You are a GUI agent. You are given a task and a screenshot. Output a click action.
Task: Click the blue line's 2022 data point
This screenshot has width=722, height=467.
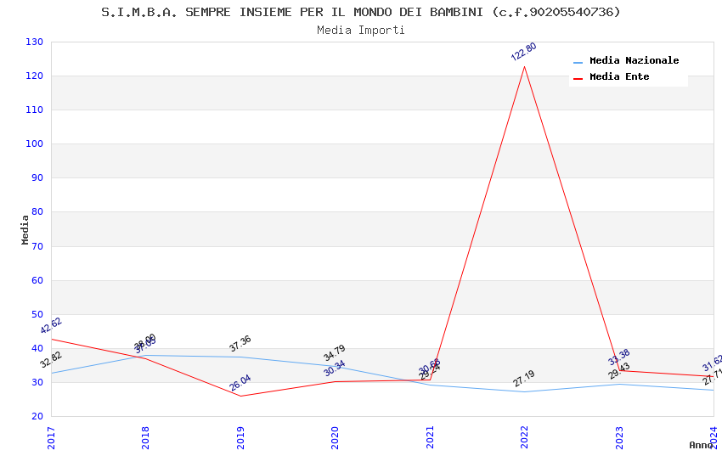524,392
